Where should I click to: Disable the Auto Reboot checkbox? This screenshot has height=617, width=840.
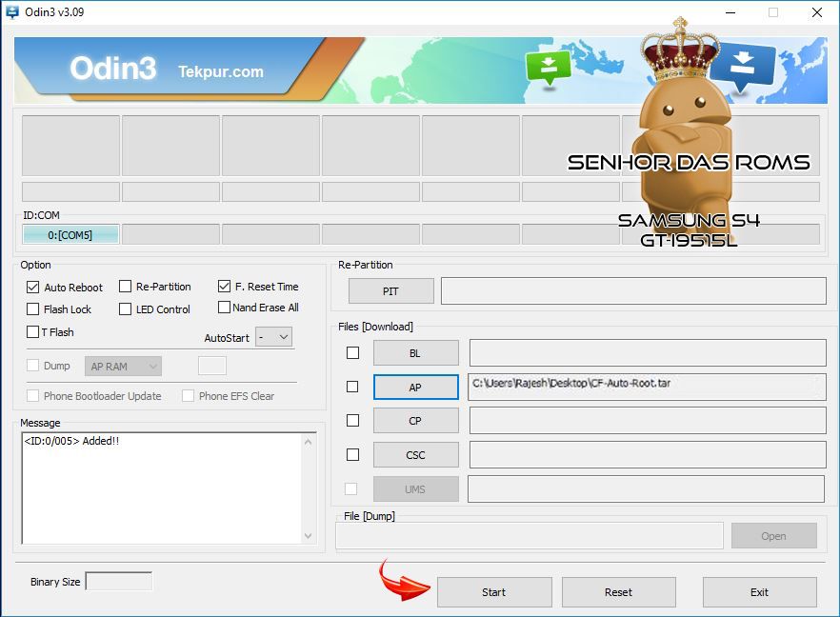coord(33,287)
